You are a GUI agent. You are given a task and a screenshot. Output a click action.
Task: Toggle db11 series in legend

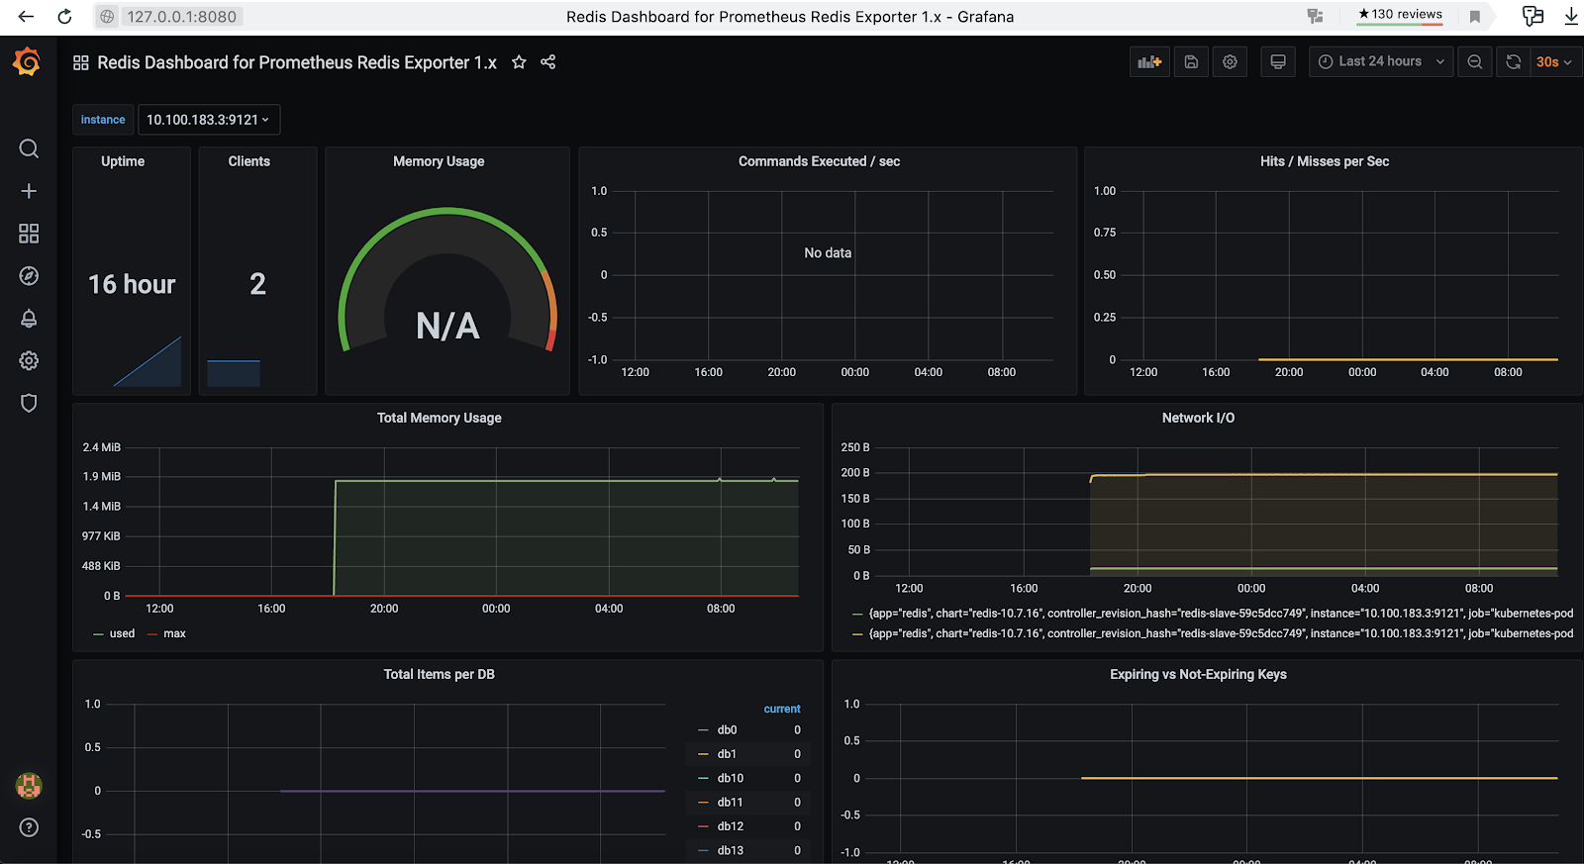tap(730, 803)
